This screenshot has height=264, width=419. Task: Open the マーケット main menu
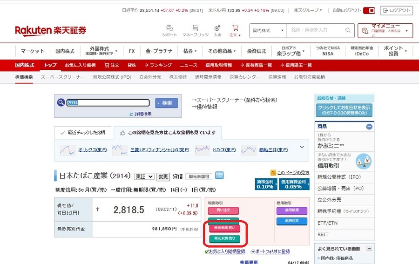[x=32, y=51]
